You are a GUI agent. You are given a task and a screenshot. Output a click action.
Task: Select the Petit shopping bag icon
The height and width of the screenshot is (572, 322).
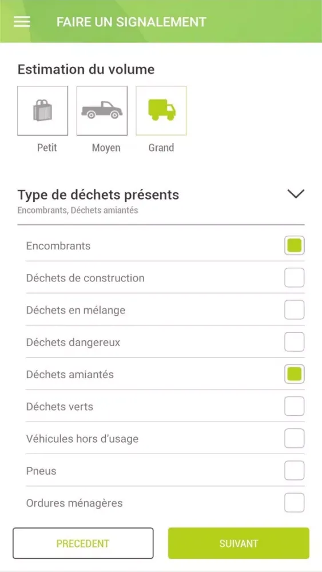(43, 111)
